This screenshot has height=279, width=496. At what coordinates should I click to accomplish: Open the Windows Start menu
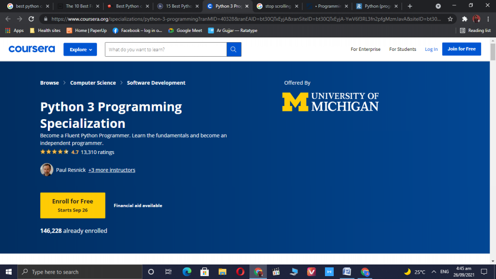click(x=9, y=272)
